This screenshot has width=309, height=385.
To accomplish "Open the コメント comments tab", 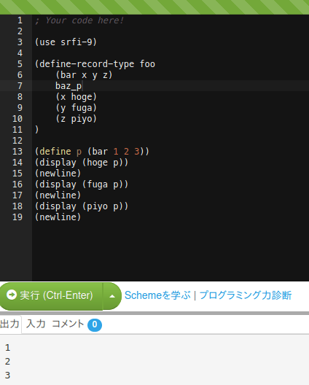I will coord(68,324).
